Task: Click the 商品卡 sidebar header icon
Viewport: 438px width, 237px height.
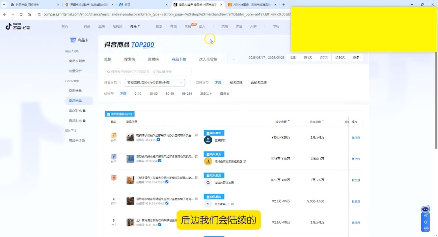Action: pos(73,40)
